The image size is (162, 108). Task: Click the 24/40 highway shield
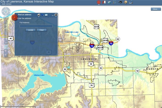105,40
